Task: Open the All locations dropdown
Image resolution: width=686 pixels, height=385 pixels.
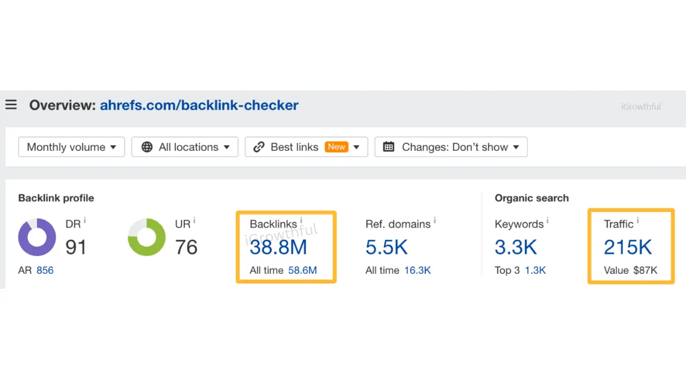Action: (x=185, y=147)
